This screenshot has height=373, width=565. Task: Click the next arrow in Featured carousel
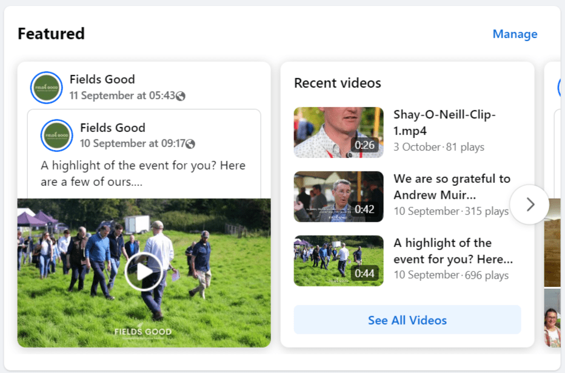[x=530, y=205]
